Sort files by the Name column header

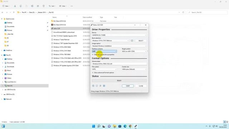pos(54,17)
